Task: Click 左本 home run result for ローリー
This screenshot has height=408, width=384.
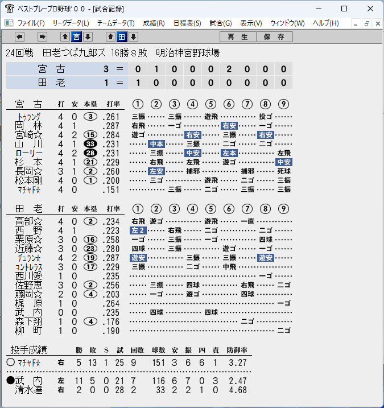Action: [x=229, y=153]
